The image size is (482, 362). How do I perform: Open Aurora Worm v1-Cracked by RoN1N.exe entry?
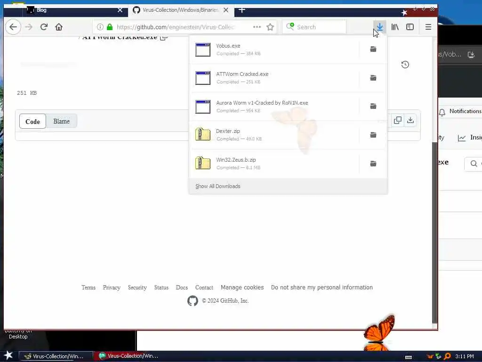(273, 107)
